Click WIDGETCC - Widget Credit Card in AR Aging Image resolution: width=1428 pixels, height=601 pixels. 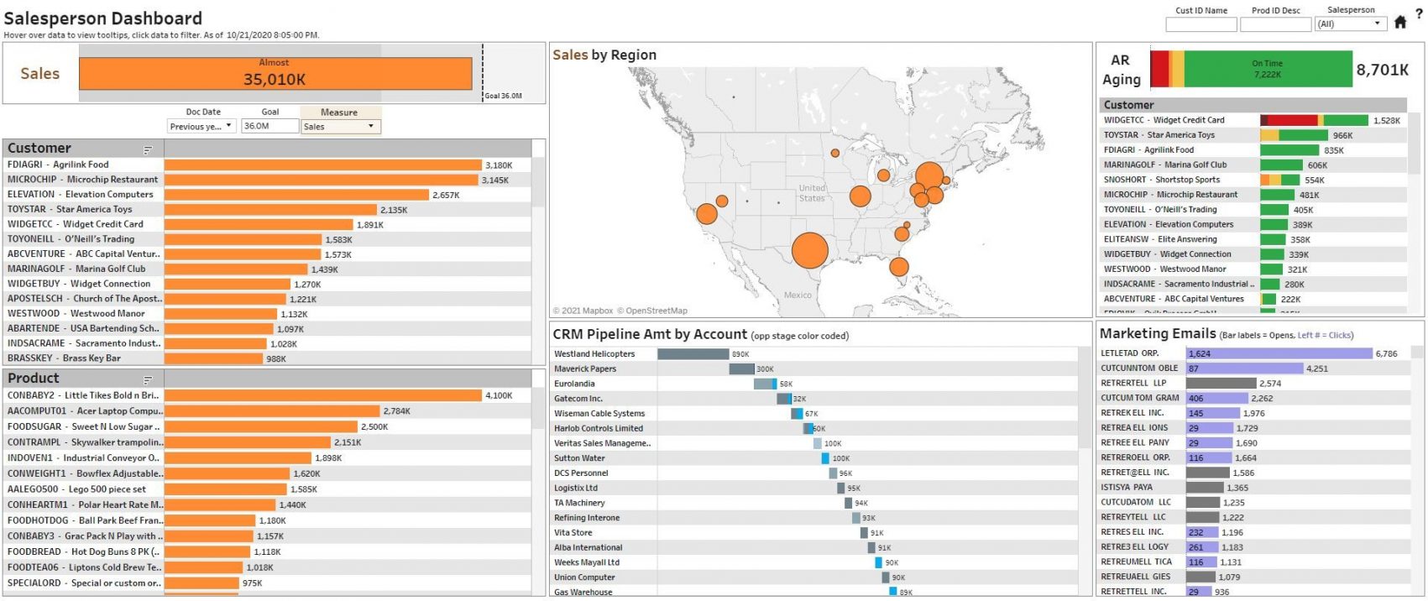click(1253, 121)
